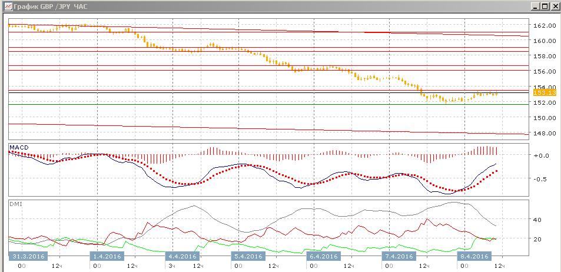Image resolution: width=561 pixels, height=272 pixels.
Task: Click the 1.4.2016 date marker
Action: (107, 257)
